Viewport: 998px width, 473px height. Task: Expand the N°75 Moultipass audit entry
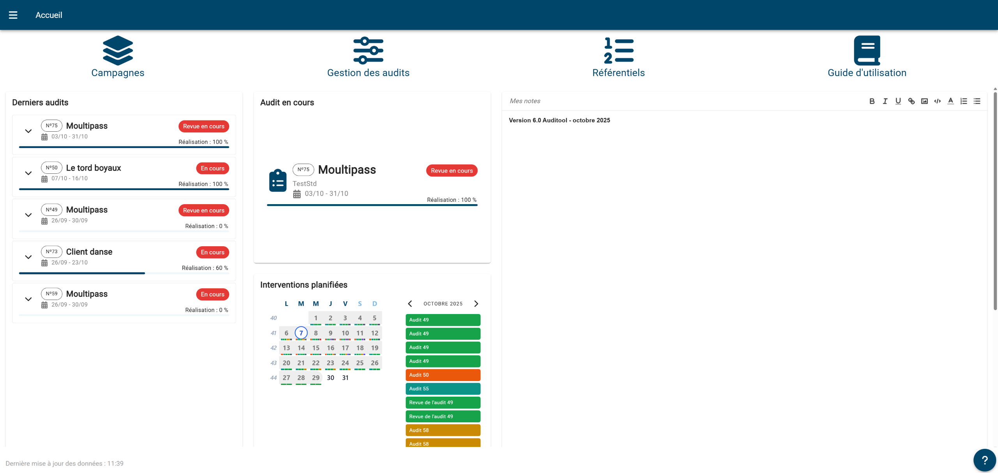pyautogui.click(x=28, y=131)
